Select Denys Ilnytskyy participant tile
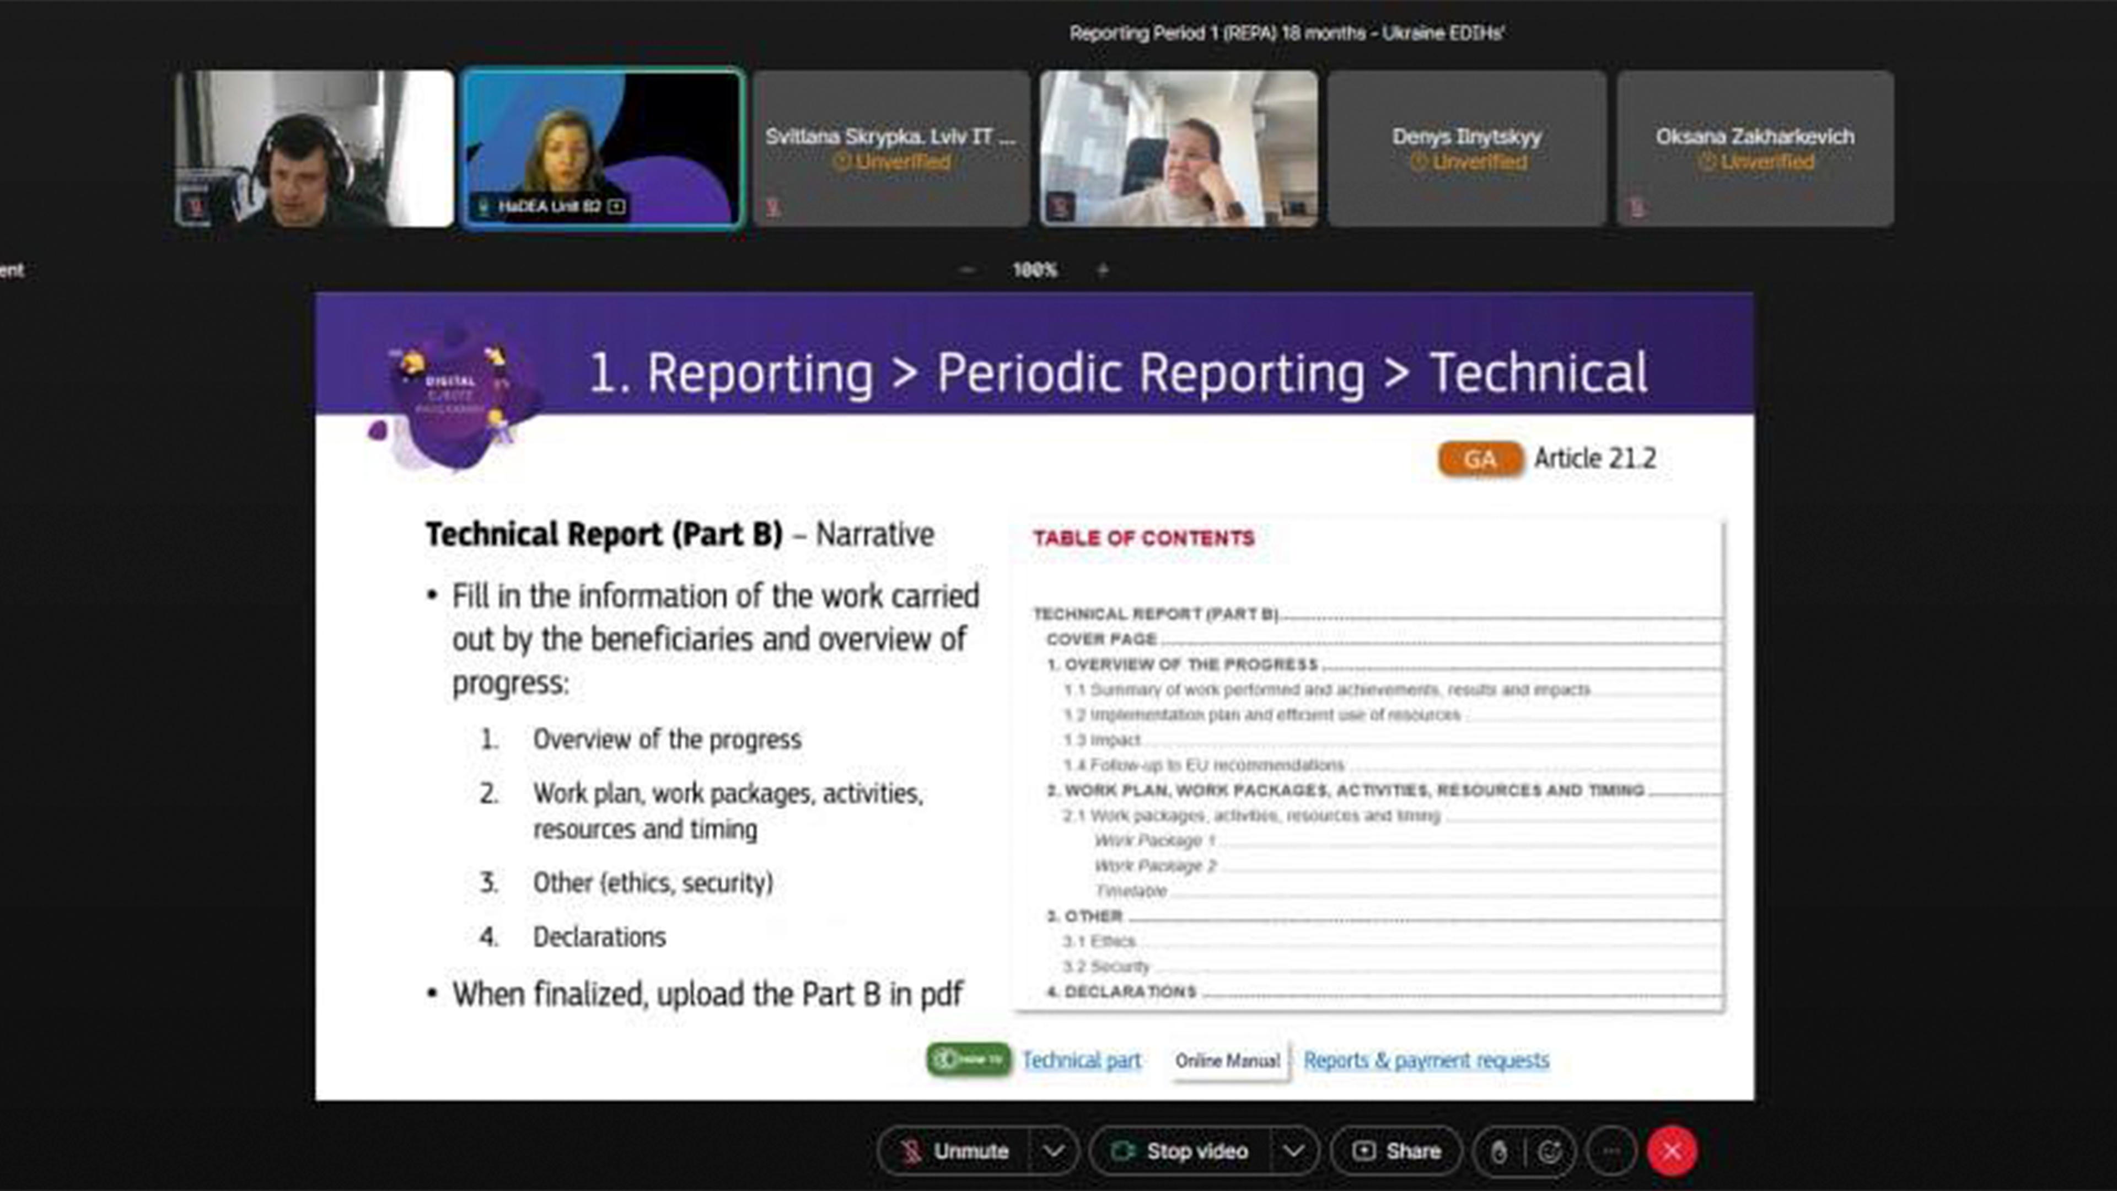Image resolution: width=2117 pixels, height=1191 pixels. [x=1467, y=148]
